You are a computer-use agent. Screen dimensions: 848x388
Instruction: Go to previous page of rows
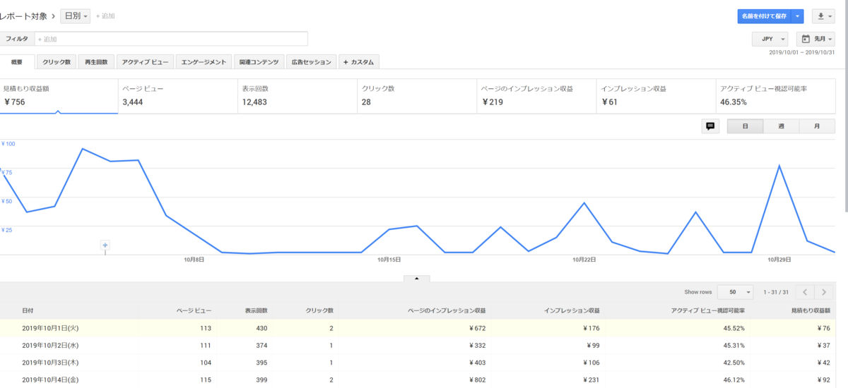(x=805, y=291)
